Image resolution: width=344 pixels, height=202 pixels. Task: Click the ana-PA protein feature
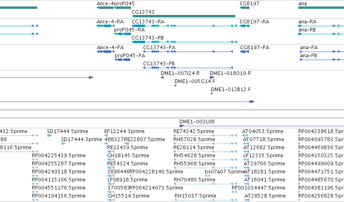(322, 52)
